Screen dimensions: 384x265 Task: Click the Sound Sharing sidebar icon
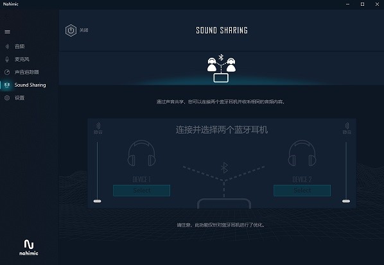7,85
